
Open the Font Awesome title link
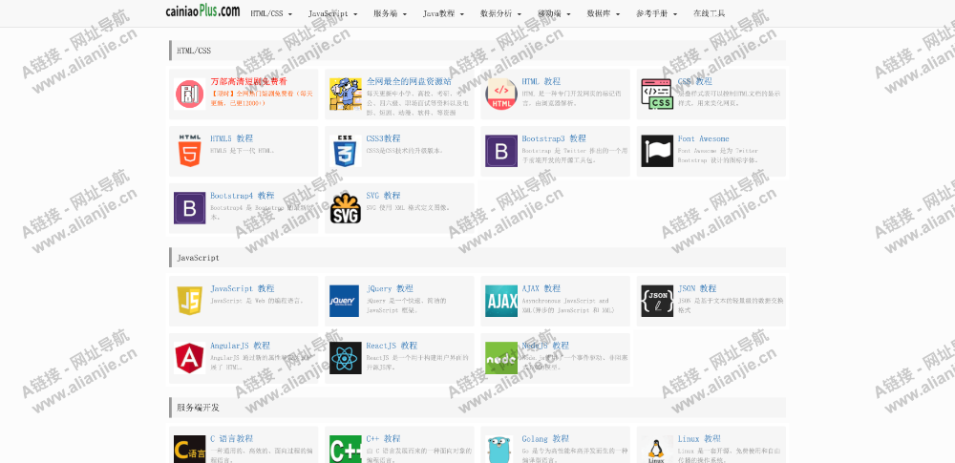pos(704,139)
